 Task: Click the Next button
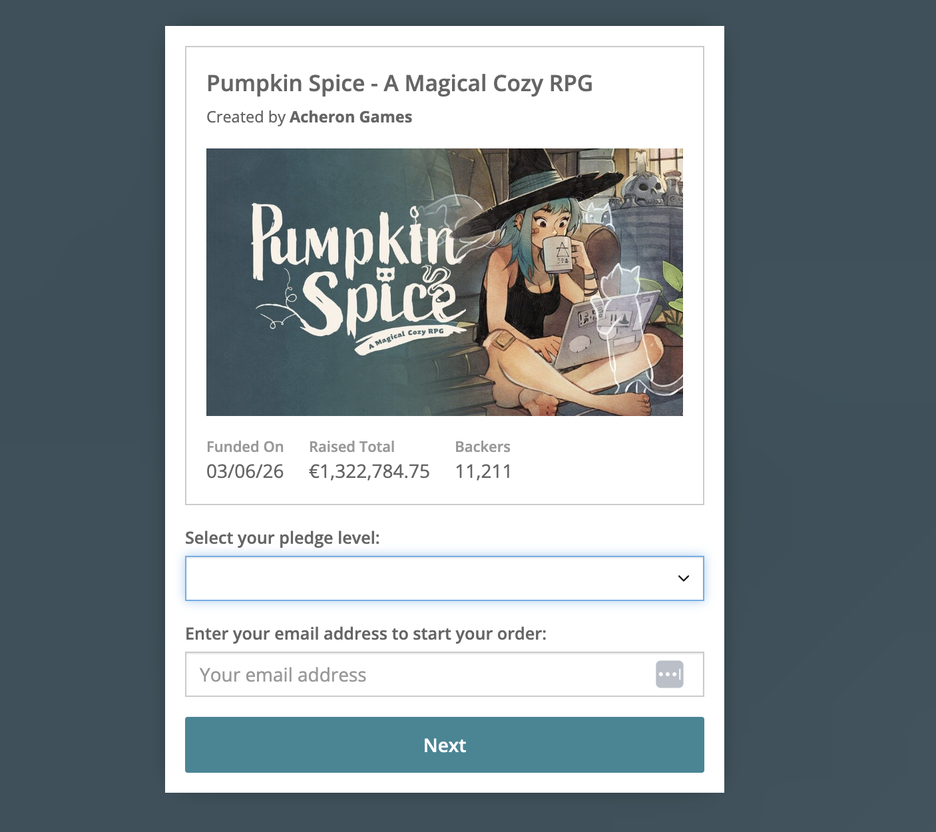coord(445,745)
